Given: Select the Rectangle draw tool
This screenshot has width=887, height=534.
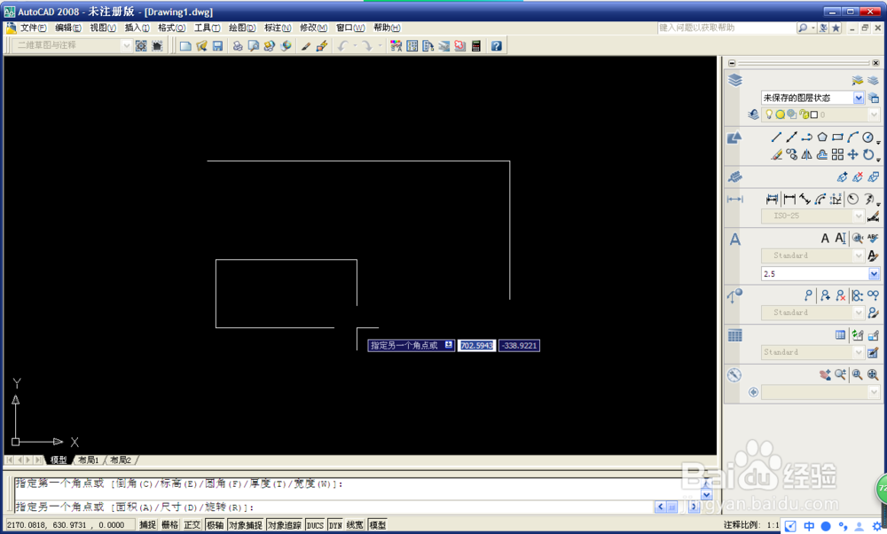Looking at the screenshot, I should point(837,137).
